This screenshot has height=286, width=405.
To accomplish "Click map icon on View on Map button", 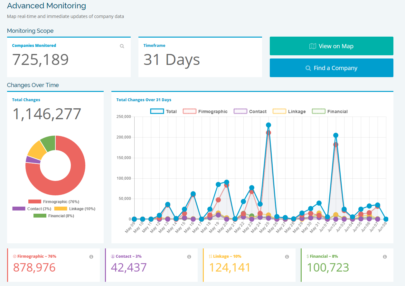I will tap(313, 46).
